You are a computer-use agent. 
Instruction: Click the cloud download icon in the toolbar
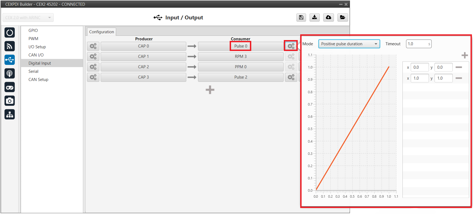point(328,17)
